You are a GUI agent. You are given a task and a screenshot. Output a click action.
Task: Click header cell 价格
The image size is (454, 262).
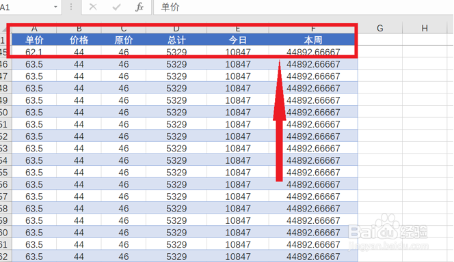79,40
